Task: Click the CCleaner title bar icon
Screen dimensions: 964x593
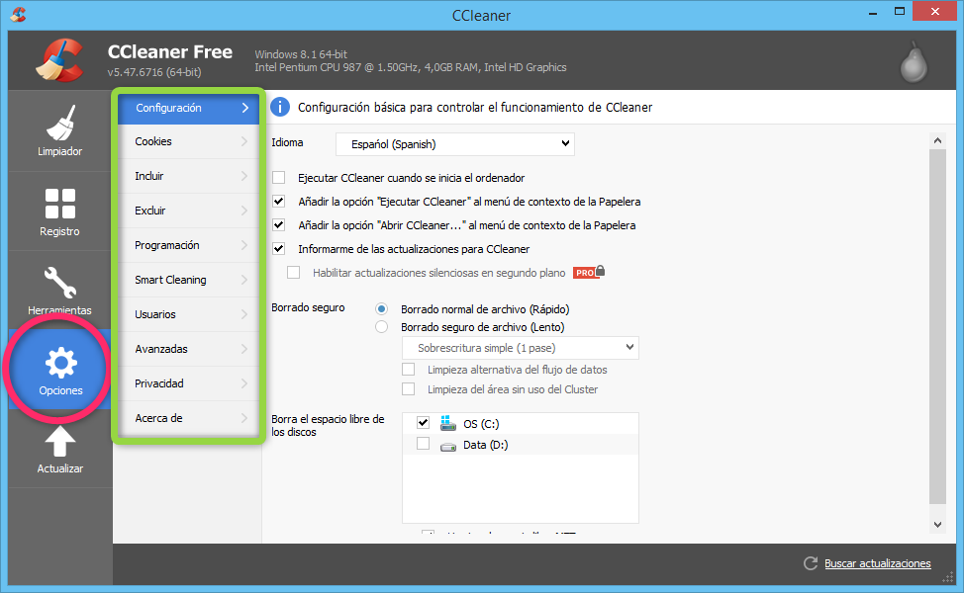Action: 19,14
